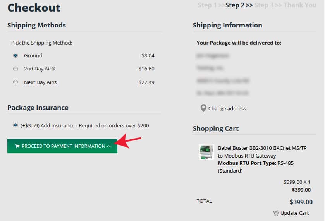Viewport: 325px width, 221px height.
Task: Click the Ground shipping label text
Action: (33, 55)
